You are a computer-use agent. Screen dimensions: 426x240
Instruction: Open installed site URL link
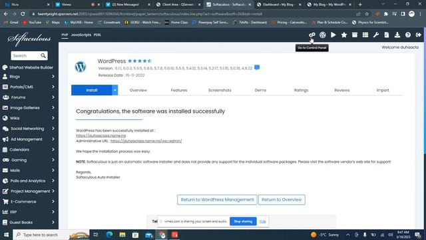[101, 135]
